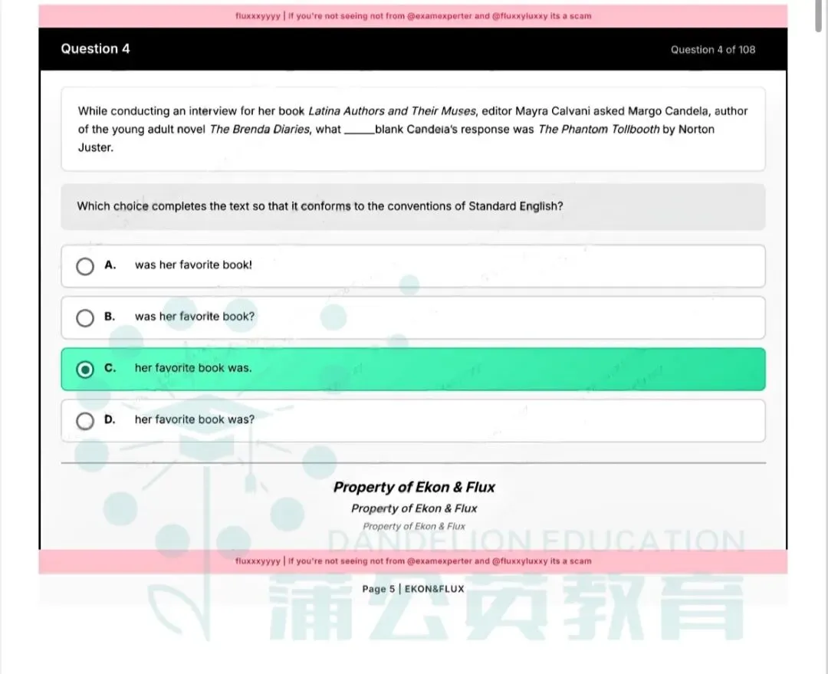Deselect the highlighted choice C radio button
828x674 pixels.
[85, 369]
